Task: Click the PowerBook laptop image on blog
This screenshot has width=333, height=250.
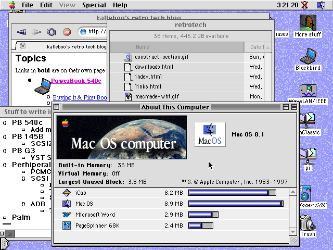Action: 43,86
